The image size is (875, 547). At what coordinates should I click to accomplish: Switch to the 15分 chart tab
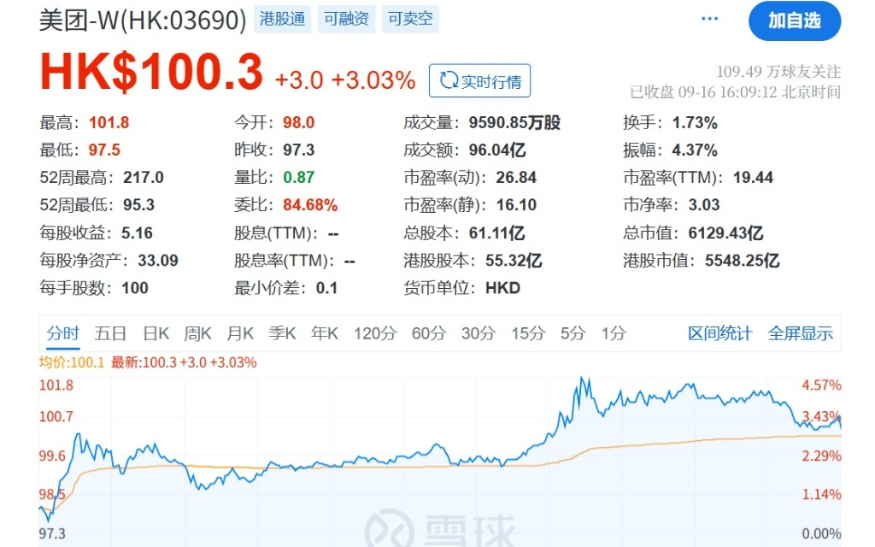528,333
